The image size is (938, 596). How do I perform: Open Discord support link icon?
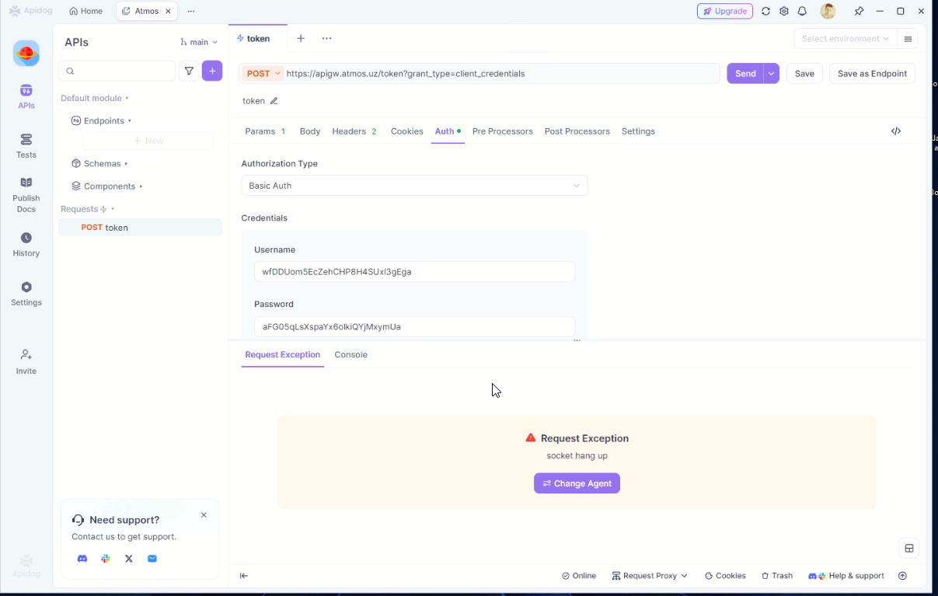pyautogui.click(x=82, y=559)
